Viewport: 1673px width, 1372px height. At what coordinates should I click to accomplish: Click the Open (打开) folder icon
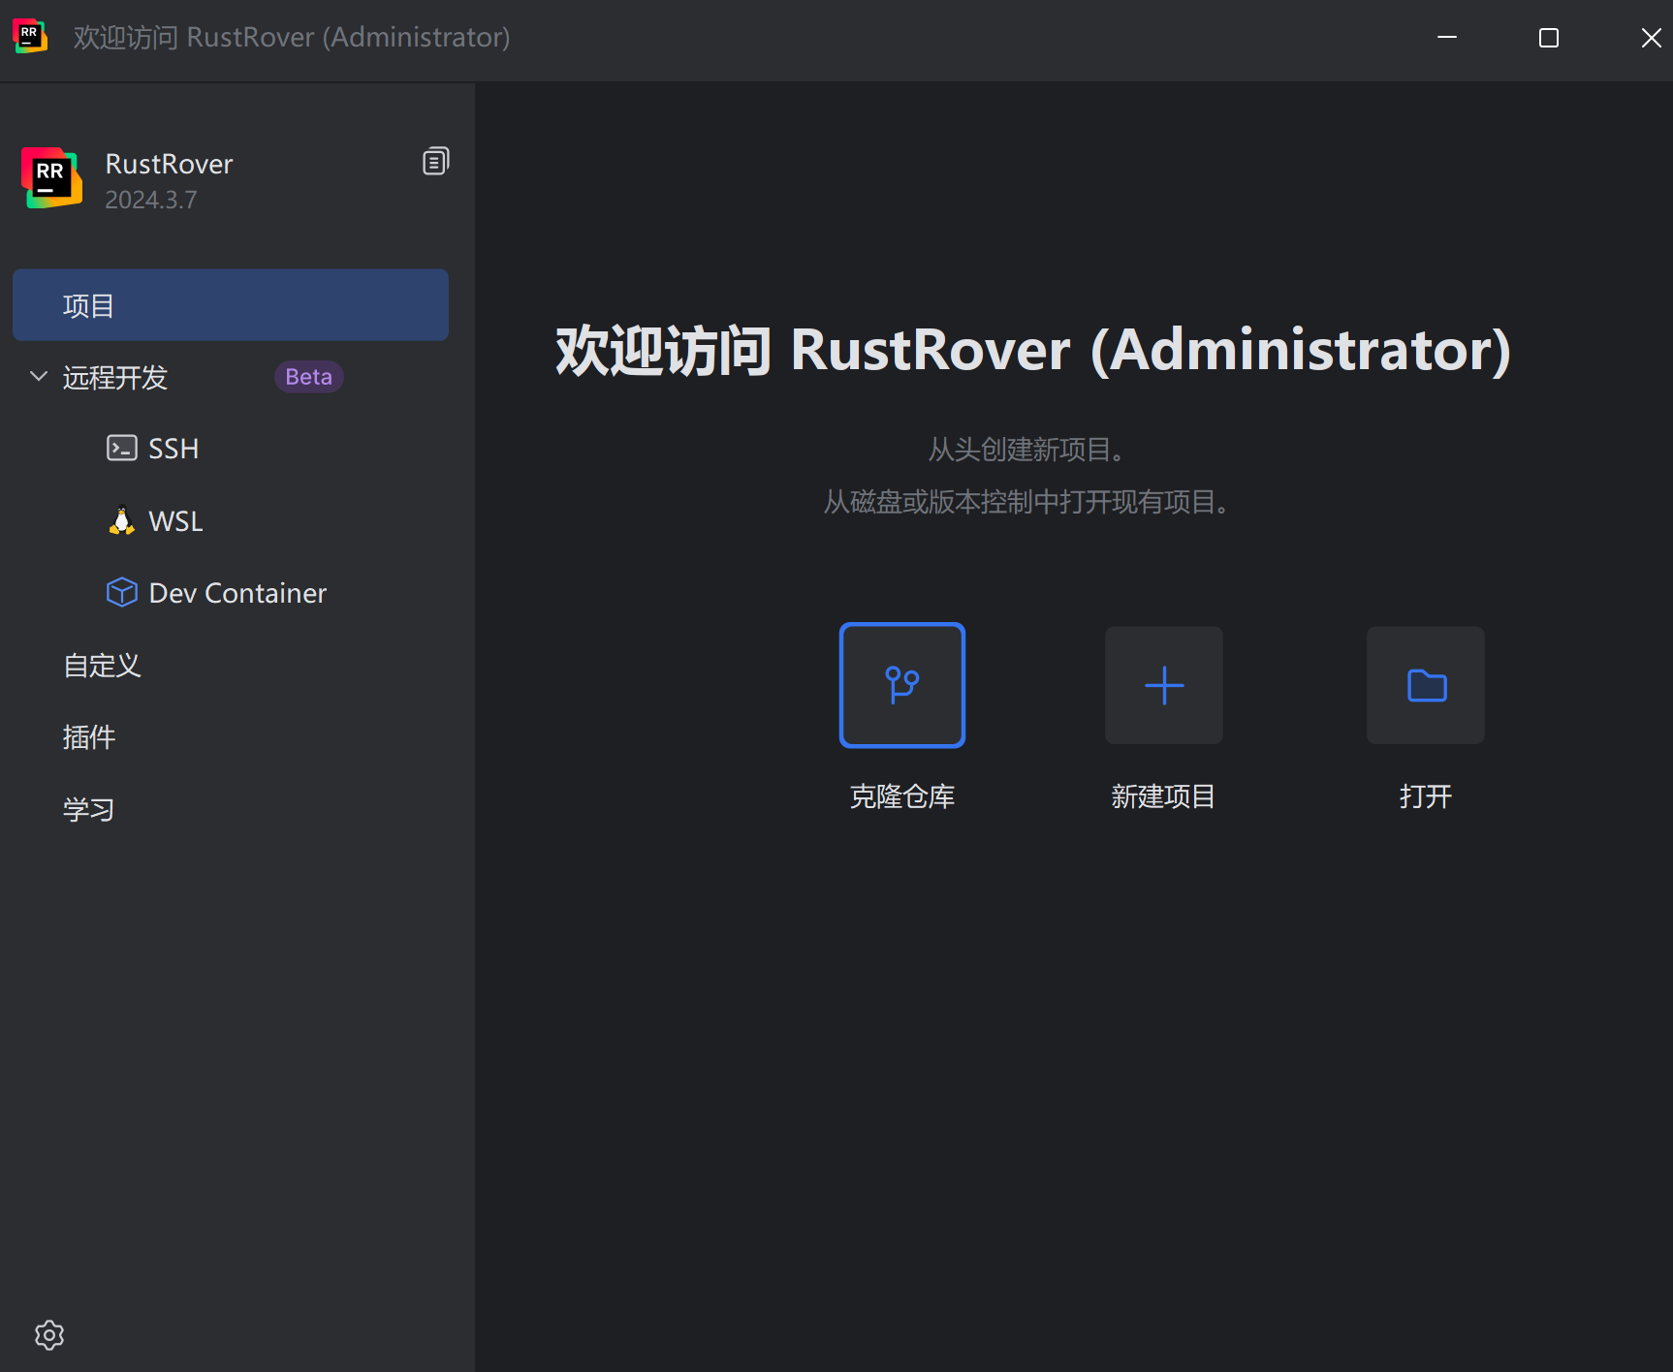[1426, 685]
